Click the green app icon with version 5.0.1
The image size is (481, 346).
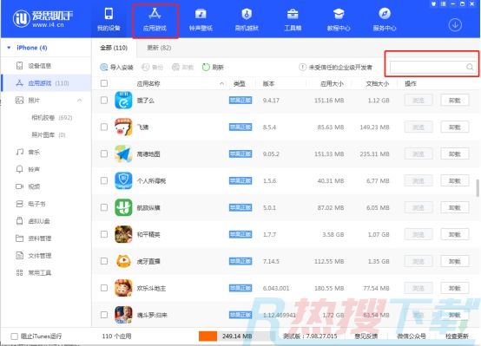[x=123, y=207]
